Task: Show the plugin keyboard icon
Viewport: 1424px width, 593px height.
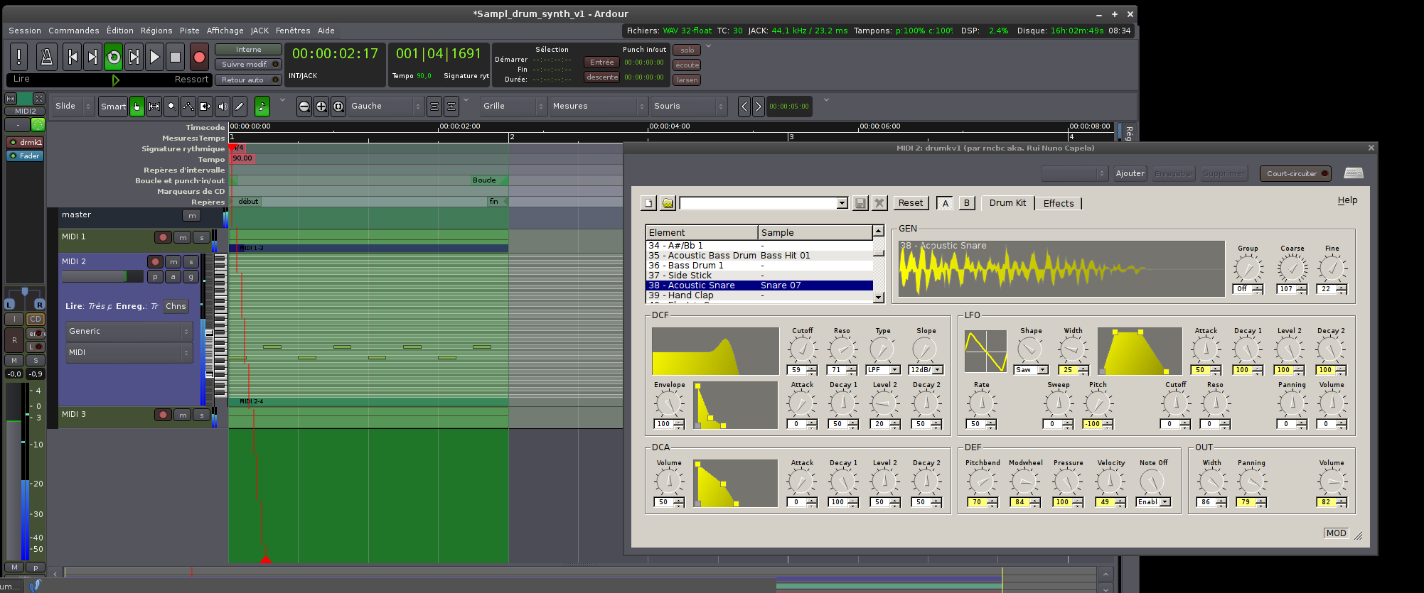Action: [1354, 173]
